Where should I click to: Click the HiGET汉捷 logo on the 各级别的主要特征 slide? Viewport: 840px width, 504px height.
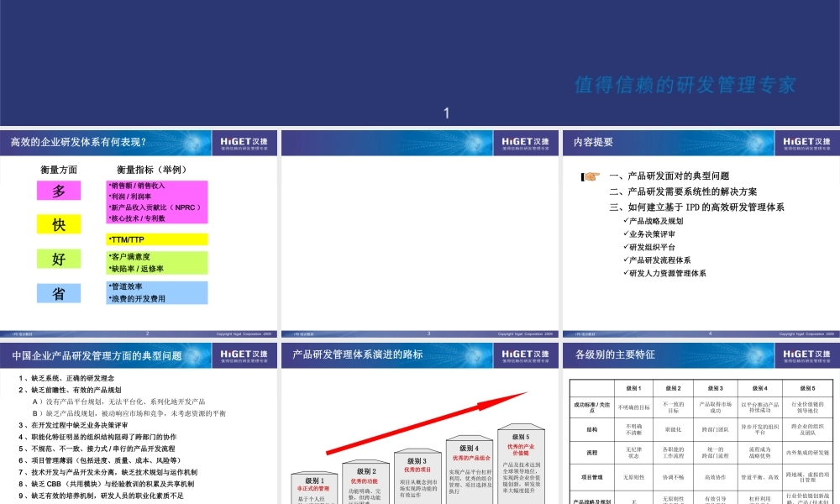806,355
